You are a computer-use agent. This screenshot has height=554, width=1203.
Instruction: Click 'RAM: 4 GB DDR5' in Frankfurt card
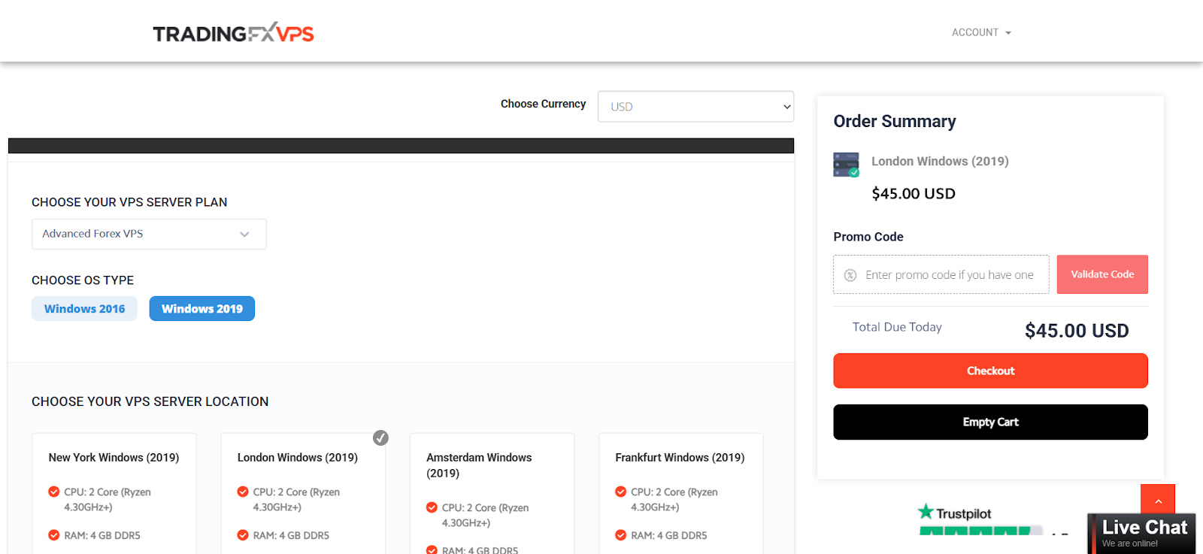click(669, 535)
